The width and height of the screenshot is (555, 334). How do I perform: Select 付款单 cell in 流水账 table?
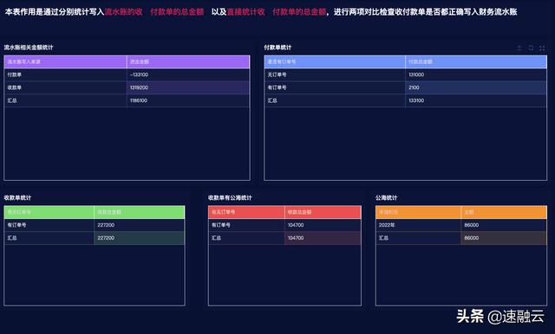66,74
